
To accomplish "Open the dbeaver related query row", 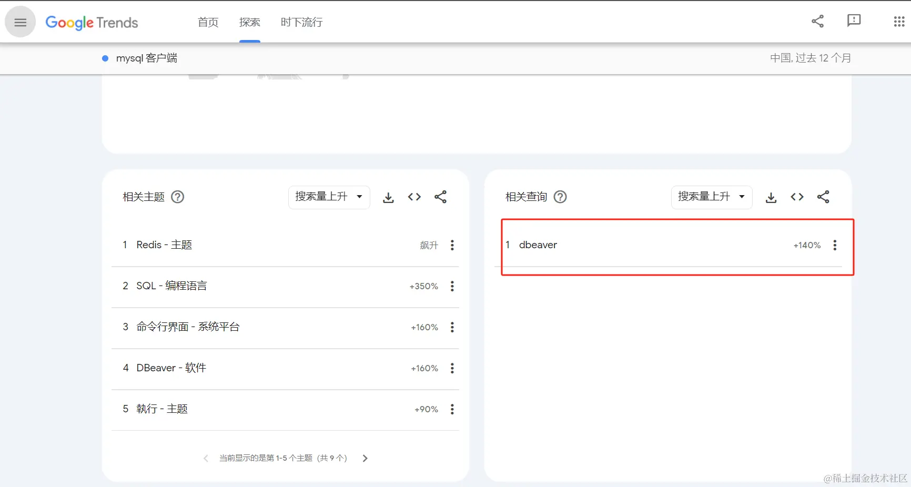I will pyautogui.click(x=668, y=245).
